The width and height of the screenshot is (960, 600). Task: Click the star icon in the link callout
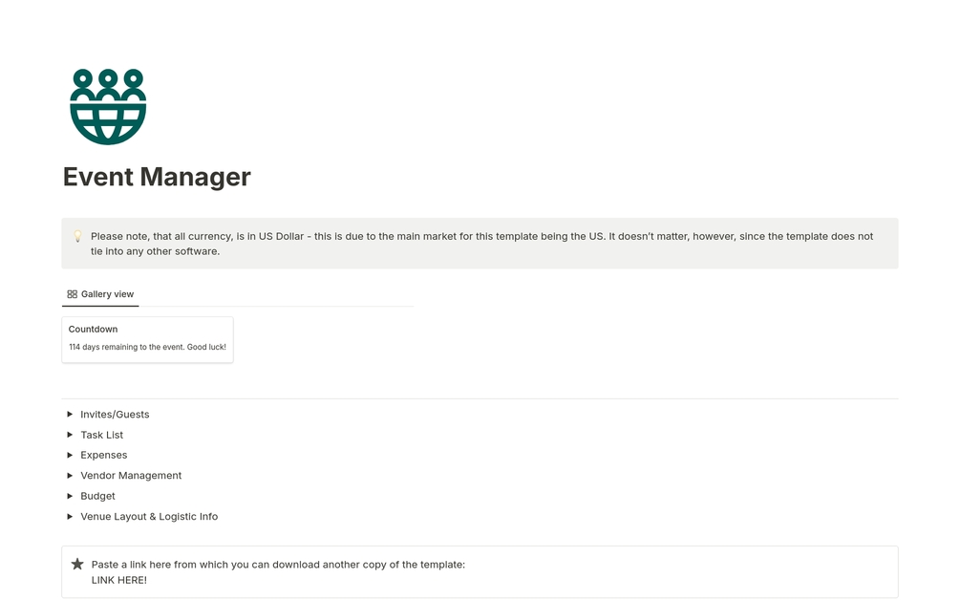pos(77,565)
